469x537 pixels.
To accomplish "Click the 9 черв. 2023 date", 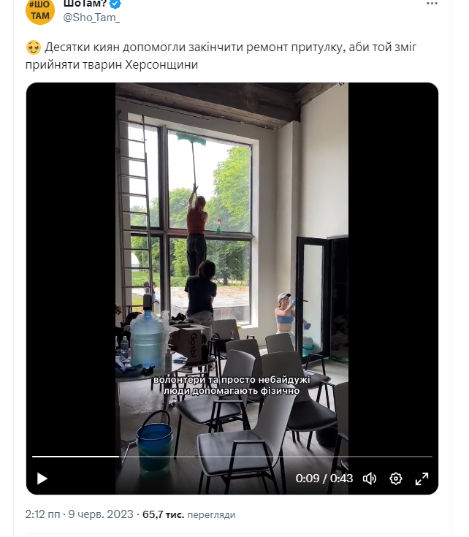I will click(x=101, y=514).
